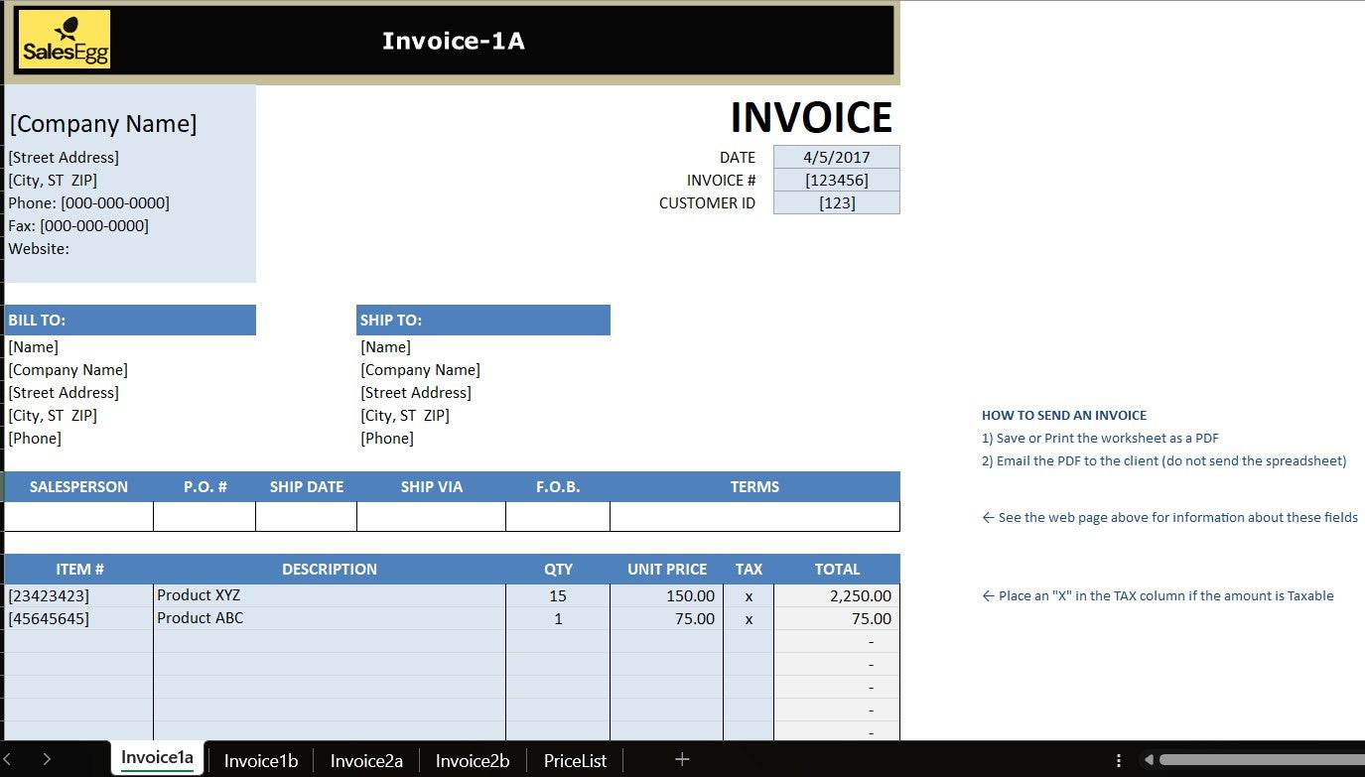Select the TAX cell for Product ABC
The height and width of the screenshot is (777, 1365).
[749, 618]
